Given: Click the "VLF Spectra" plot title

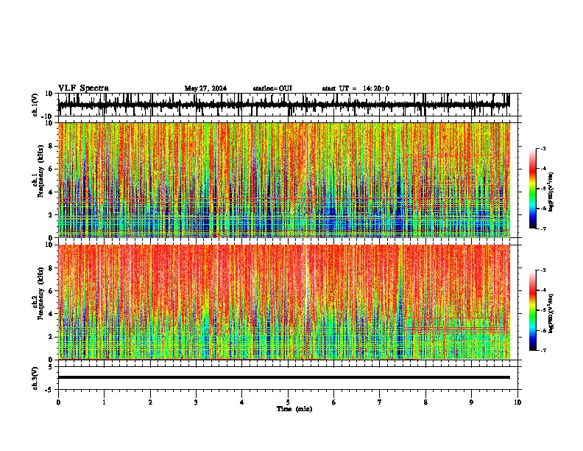Looking at the screenshot, I should [83, 88].
